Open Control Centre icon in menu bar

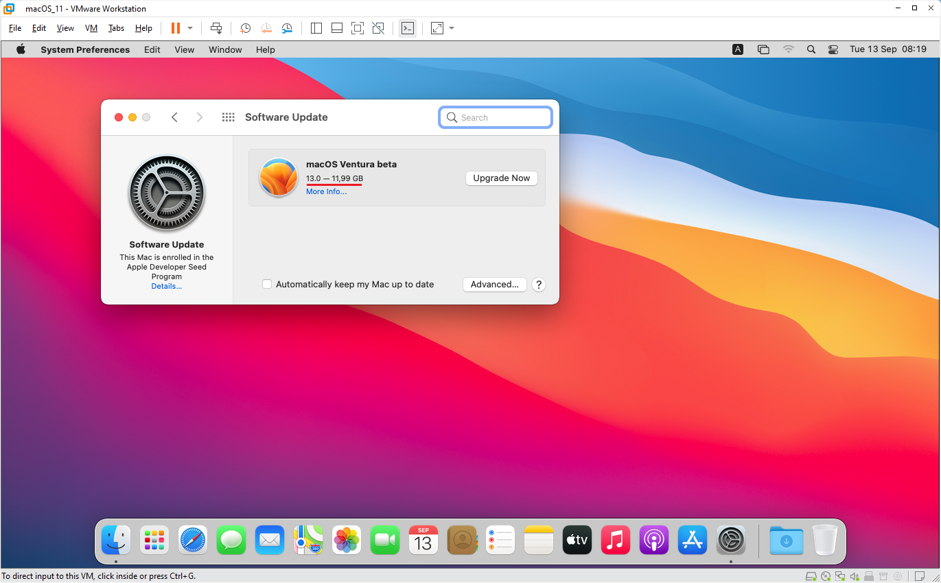click(833, 49)
